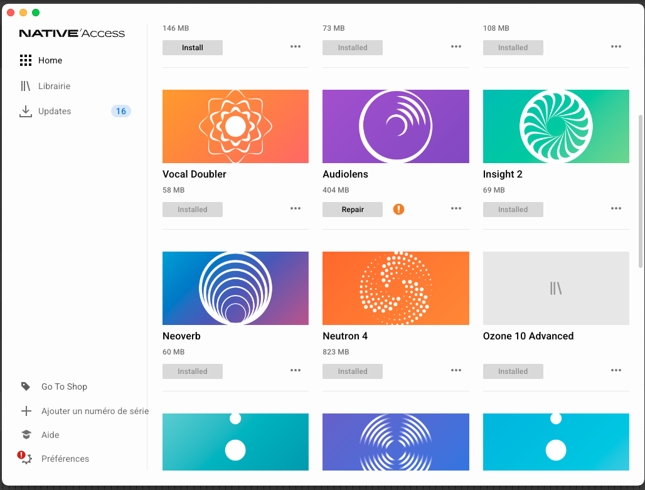Screen dimensions: 645x490
Task: Click the Repair button for Audiolens
Action: (353, 210)
